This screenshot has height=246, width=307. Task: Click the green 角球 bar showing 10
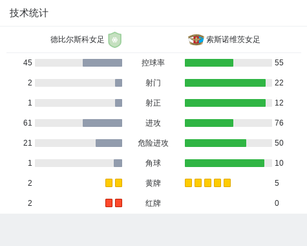click(224, 163)
